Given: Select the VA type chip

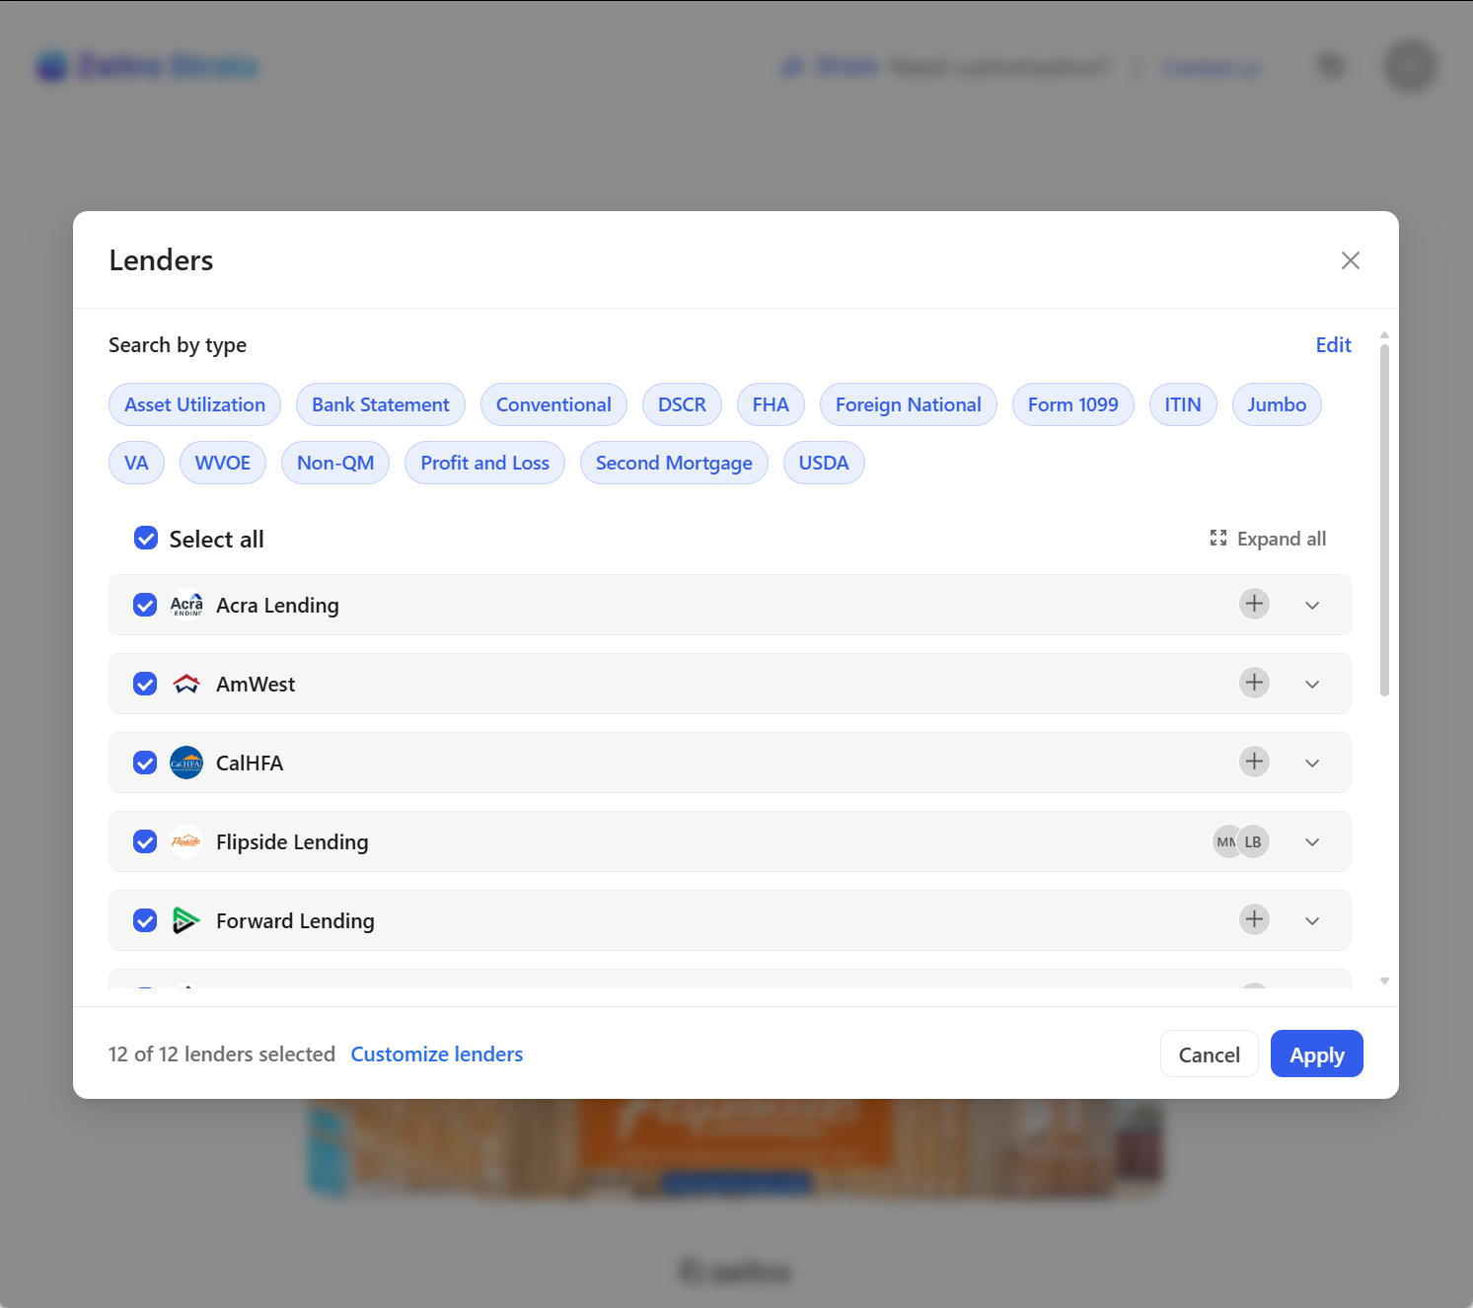Looking at the screenshot, I should [136, 463].
